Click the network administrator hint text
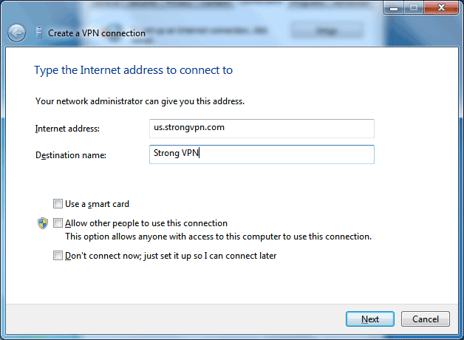Screen dimensions: 464x340 (140, 101)
